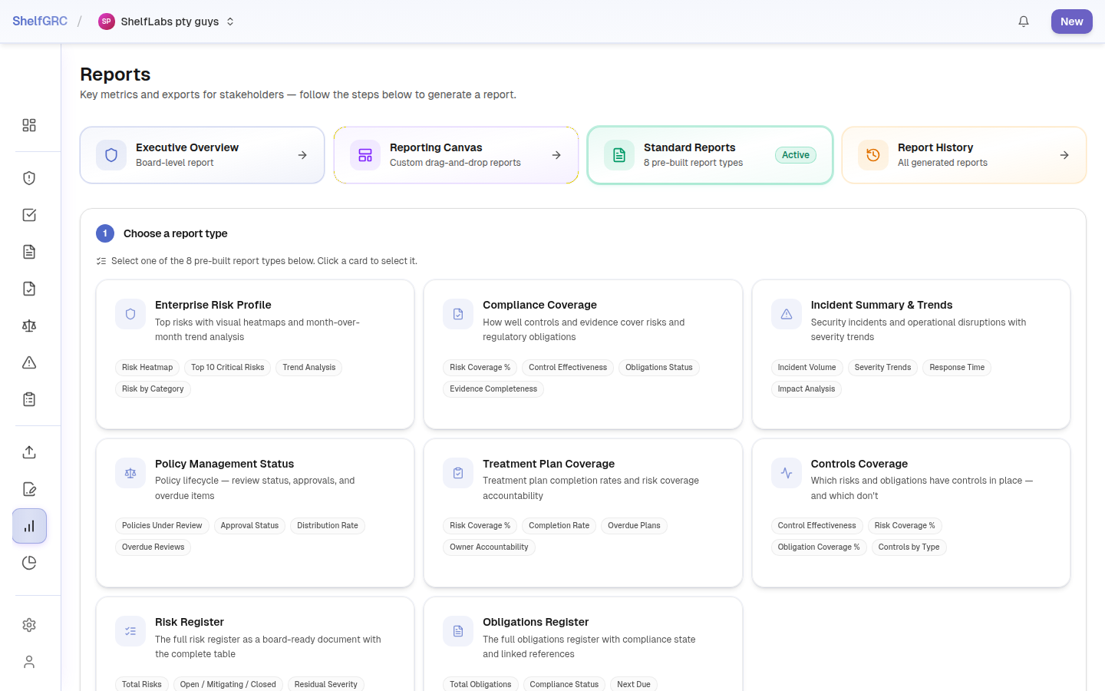
Task: Open the dashboard grid icon in sidebar
Action: [29, 125]
